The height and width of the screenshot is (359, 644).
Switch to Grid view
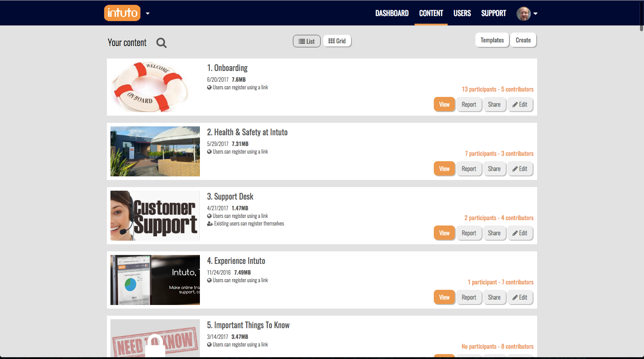coord(337,41)
